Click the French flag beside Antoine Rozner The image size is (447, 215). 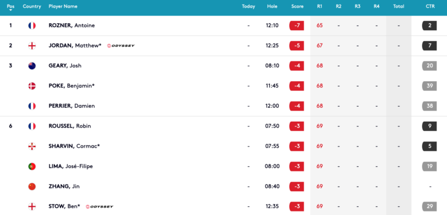point(32,25)
